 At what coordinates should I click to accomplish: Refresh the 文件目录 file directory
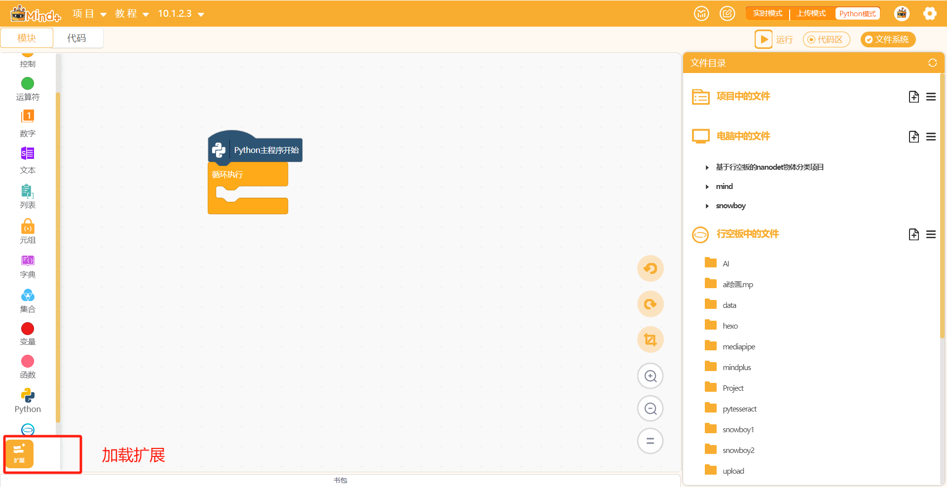tap(932, 63)
